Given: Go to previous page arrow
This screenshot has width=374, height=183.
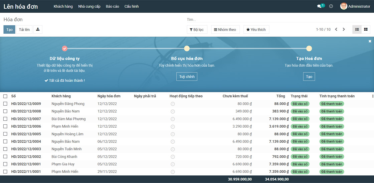Looking at the screenshot, I should click(x=336, y=29).
